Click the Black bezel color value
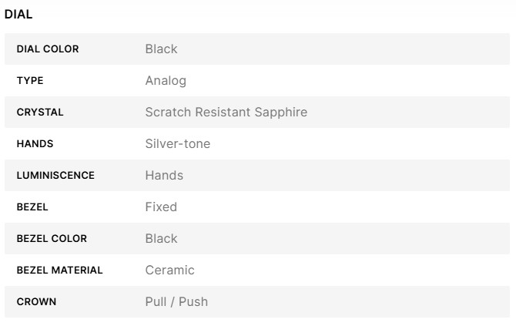 coord(161,239)
